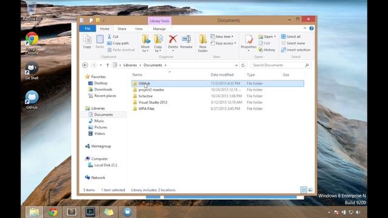
Task: Select the WPA Files folder
Action: [x=146, y=109]
